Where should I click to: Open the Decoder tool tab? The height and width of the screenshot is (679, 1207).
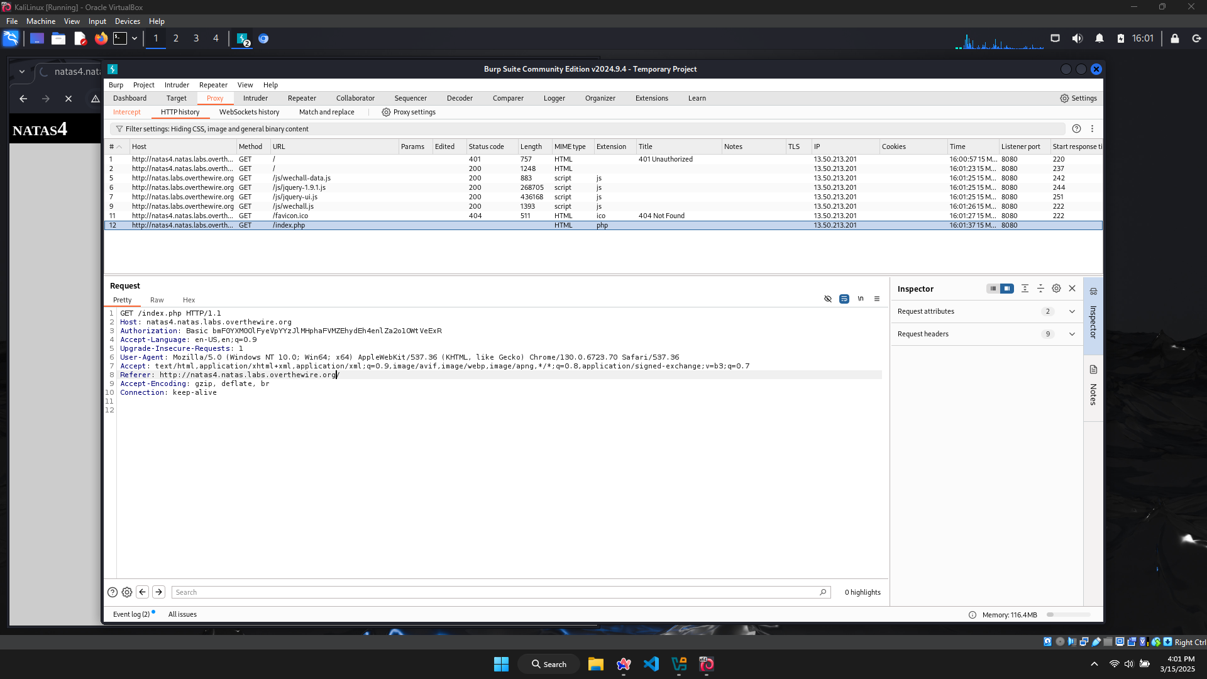coord(460,98)
